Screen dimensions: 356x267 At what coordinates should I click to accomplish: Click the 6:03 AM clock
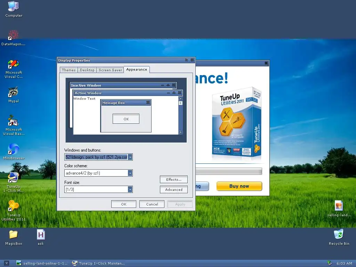(x=344, y=264)
